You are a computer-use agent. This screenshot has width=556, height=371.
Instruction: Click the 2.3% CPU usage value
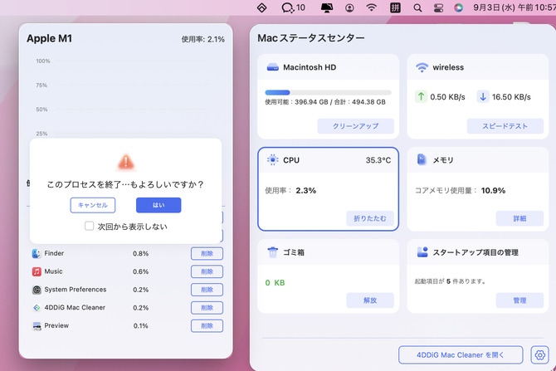click(x=305, y=190)
